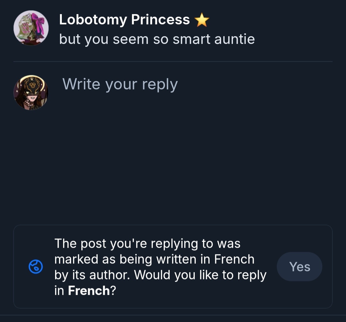Open Lobotomy Princess's profile picture
Viewport: 346px width, 322px height.
click(31, 28)
